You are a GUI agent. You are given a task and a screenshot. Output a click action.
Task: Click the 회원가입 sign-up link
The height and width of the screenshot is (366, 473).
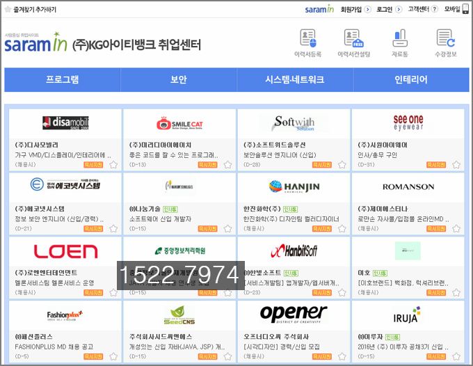(351, 9)
